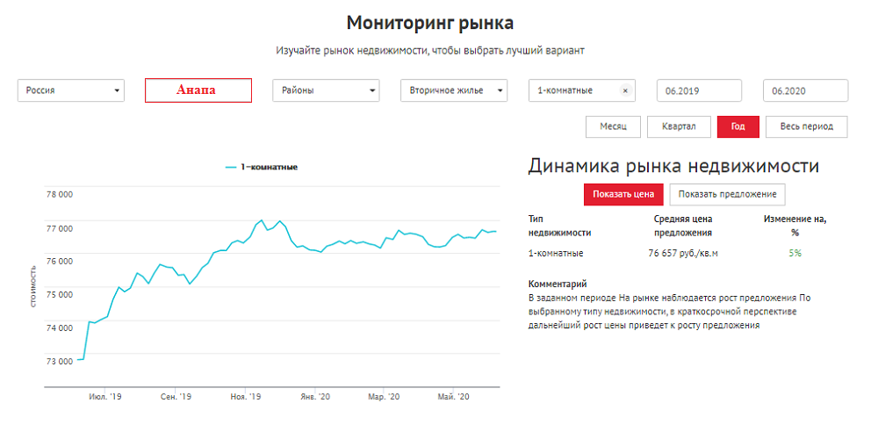Click the Мониторинг рынка heading
Image resolution: width=878 pixels, height=439 pixels.
pos(429,23)
